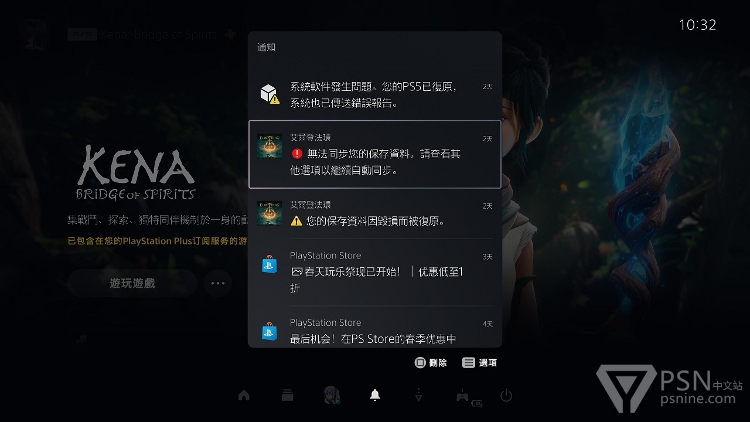Click the 選項 options button prompt
The width and height of the screenshot is (750, 422).
tap(479, 363)
